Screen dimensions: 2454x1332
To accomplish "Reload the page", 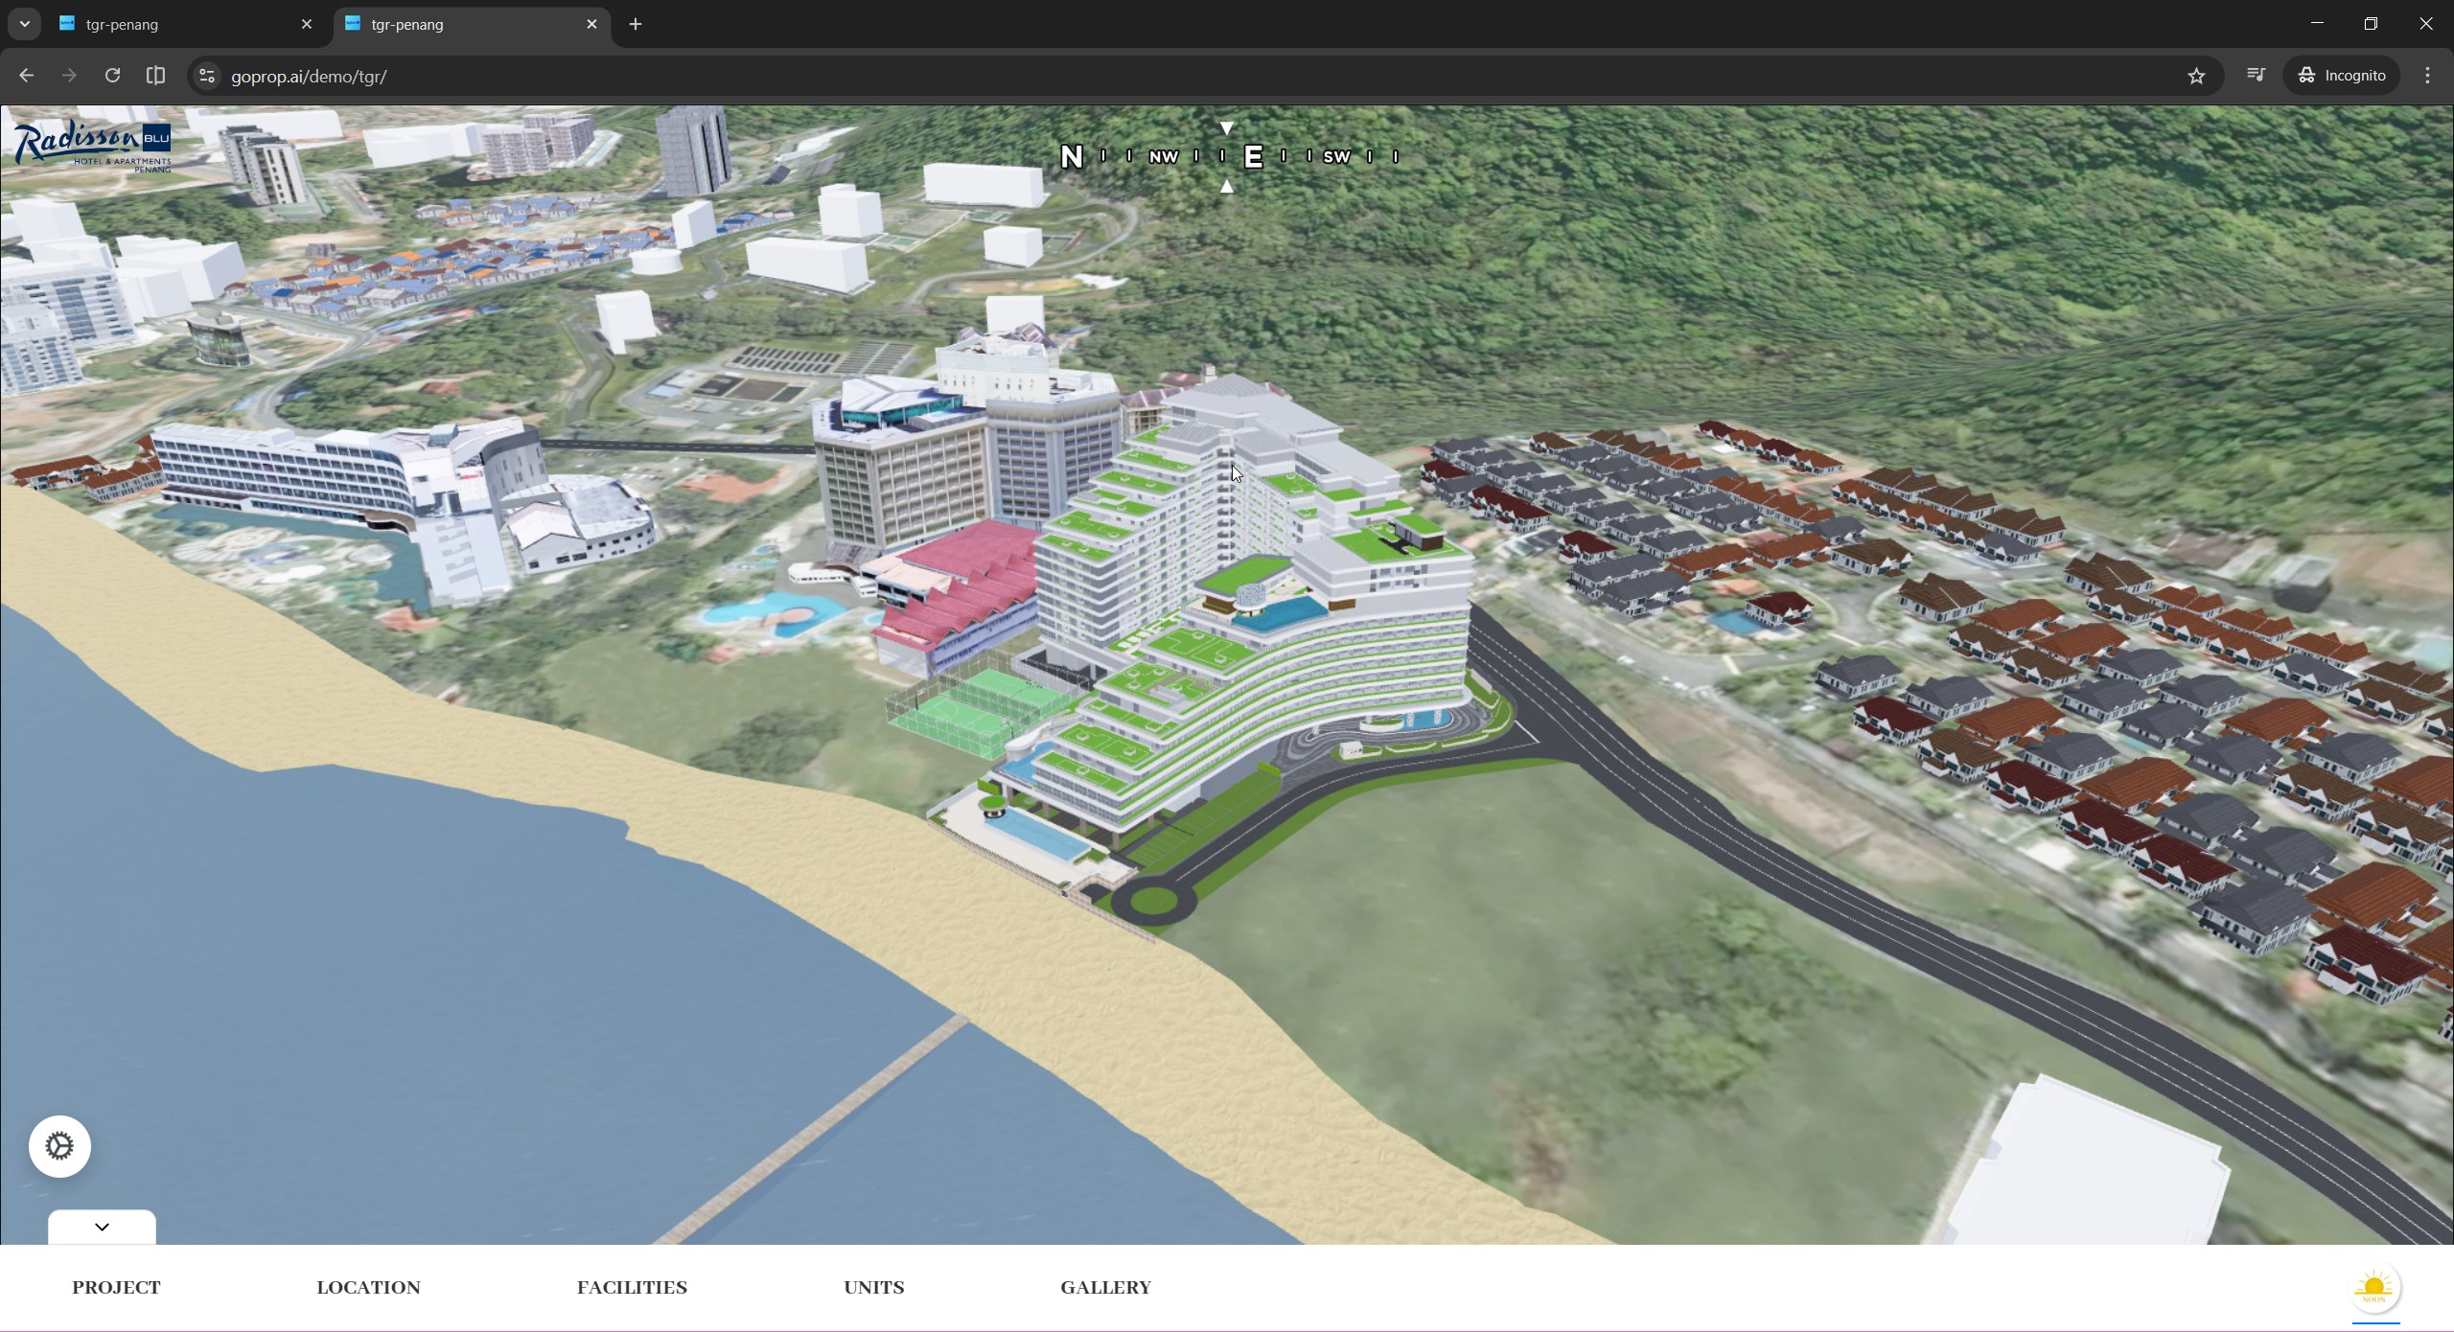I will (112, 76).
